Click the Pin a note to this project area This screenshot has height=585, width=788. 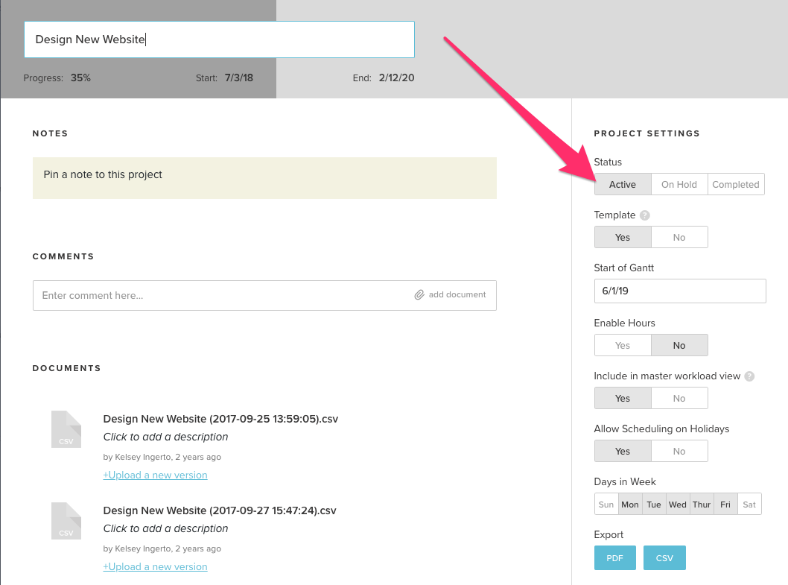point(264,178)
